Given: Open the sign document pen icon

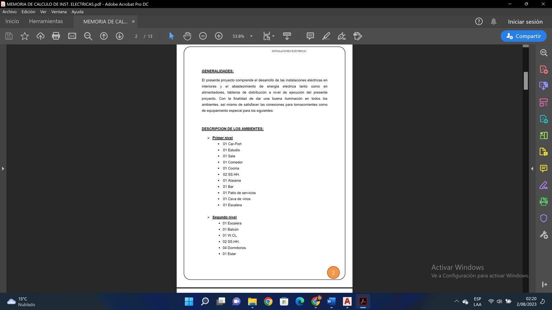Looking at the screenshot, I should [x=342, y=36].
